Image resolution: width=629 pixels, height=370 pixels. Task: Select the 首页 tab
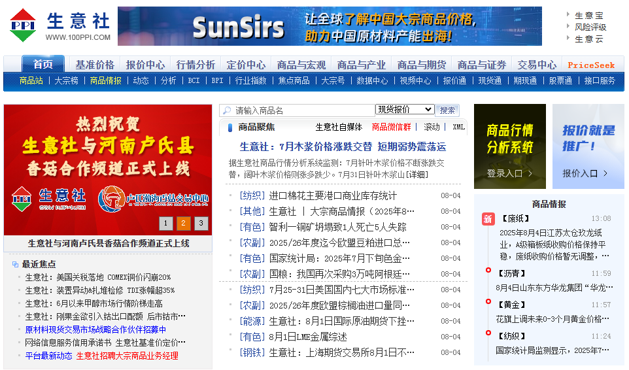click(x=43, y=64)
